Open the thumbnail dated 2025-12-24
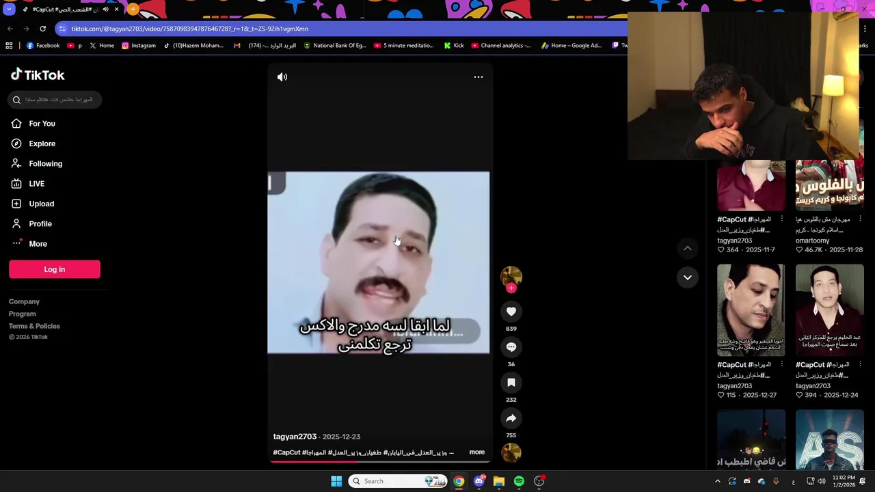 tap(830, 310)
